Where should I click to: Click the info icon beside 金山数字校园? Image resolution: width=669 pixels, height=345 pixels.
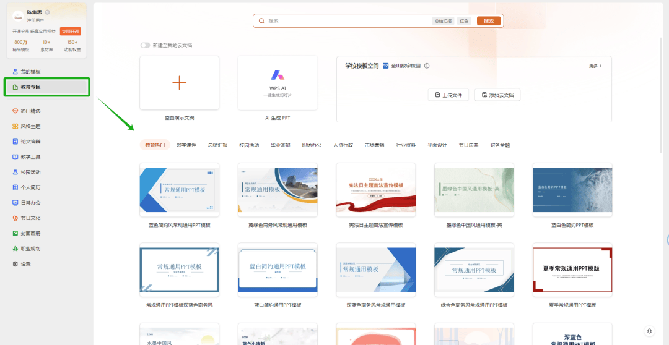tap(427, 66)
